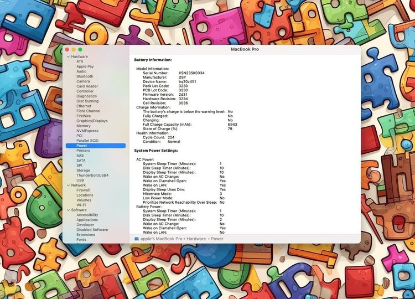
Task: Open Applications under Software
Action: tap(87, 220)
